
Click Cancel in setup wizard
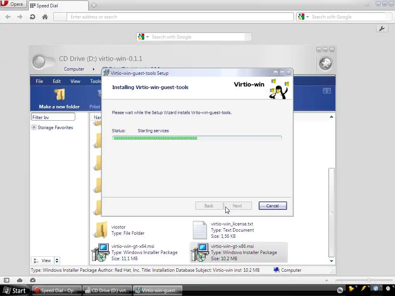pyautogui.click(x=273, y=206)
